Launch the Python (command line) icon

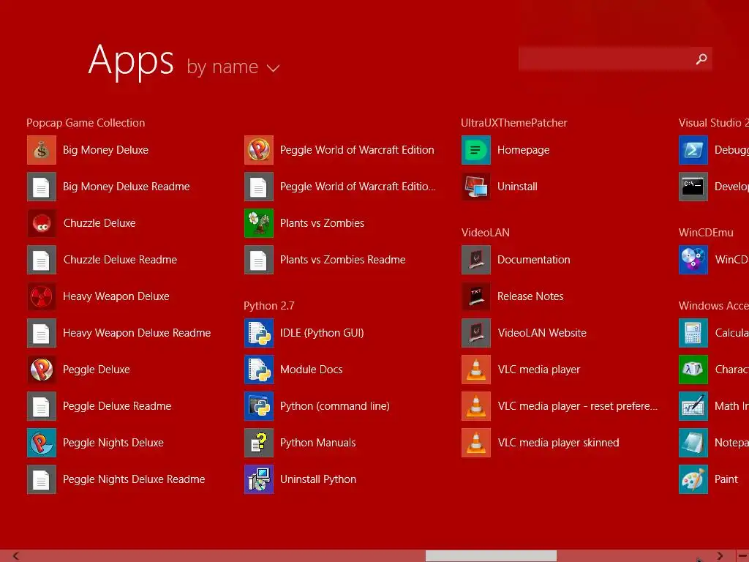(x=259, y=405)
